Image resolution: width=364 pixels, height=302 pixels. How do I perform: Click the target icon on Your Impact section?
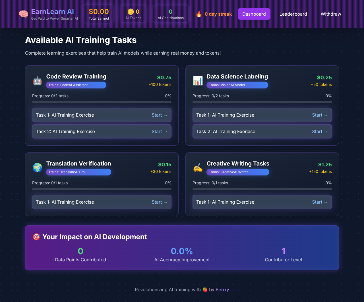point(36,236)
